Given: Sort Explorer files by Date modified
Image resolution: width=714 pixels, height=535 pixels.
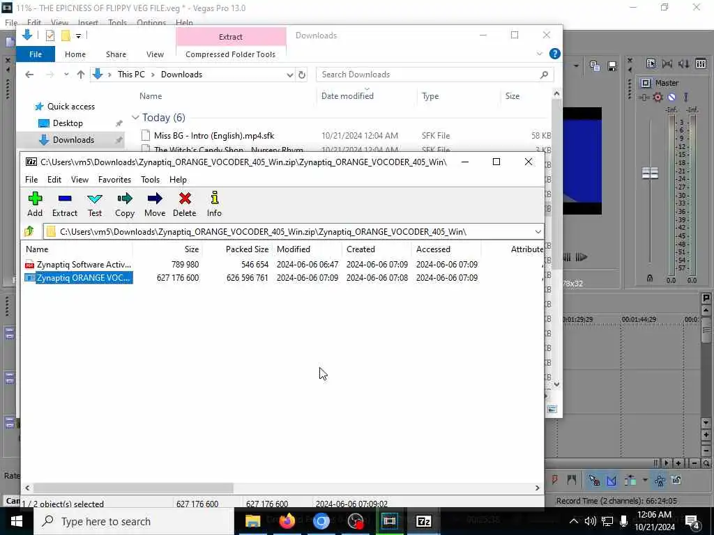Looking at the screenshot, I should click(347, 96).
